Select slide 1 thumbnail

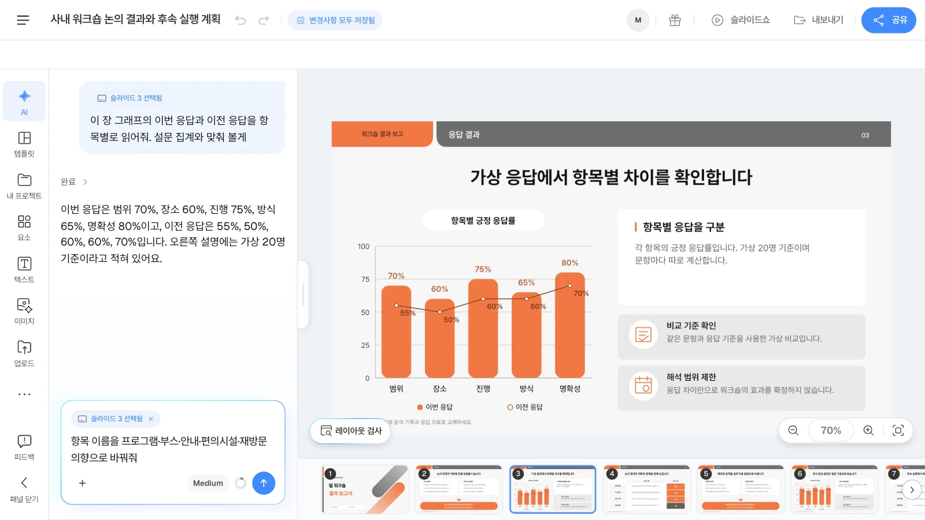point(365,489)
